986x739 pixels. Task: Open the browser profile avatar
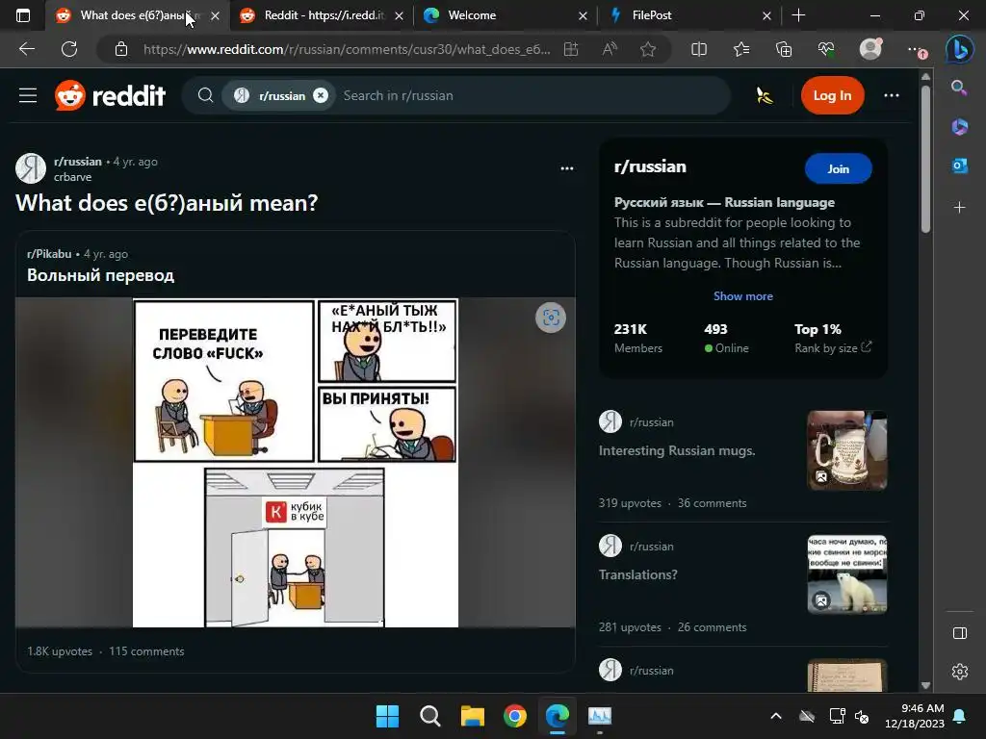click(870, 49)
